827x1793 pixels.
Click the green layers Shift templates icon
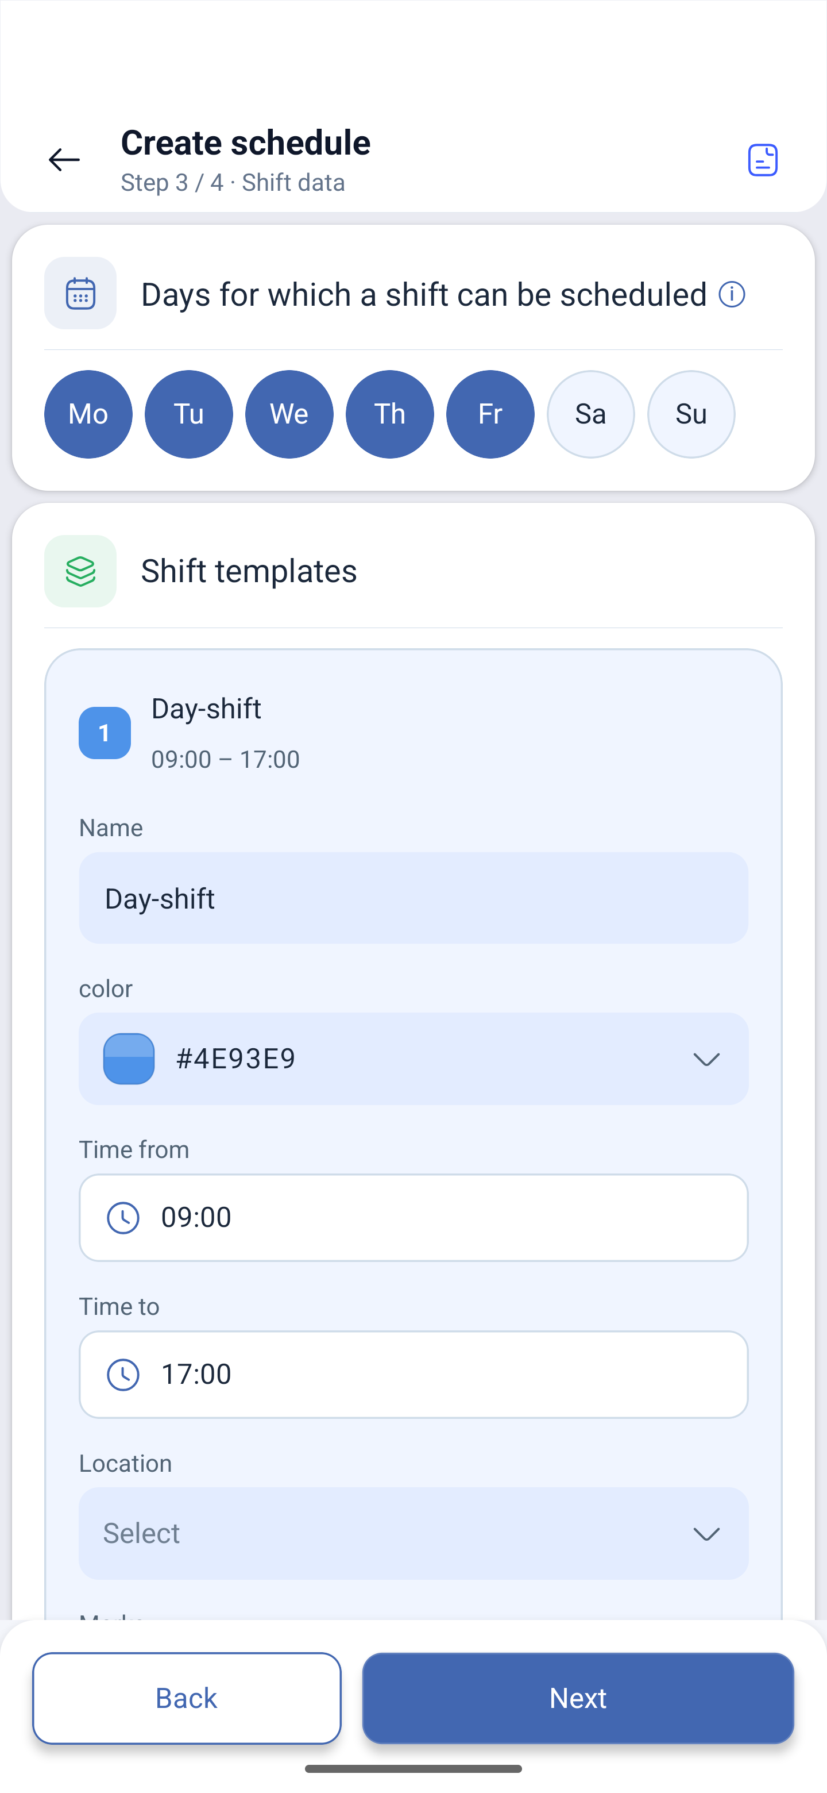tap(80, 571)
